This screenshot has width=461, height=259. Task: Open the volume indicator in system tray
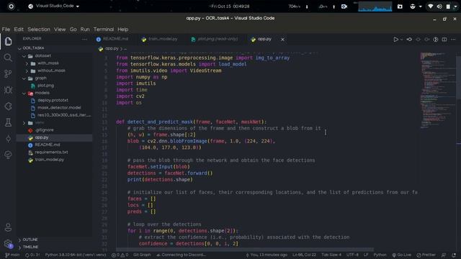(439, 6)
